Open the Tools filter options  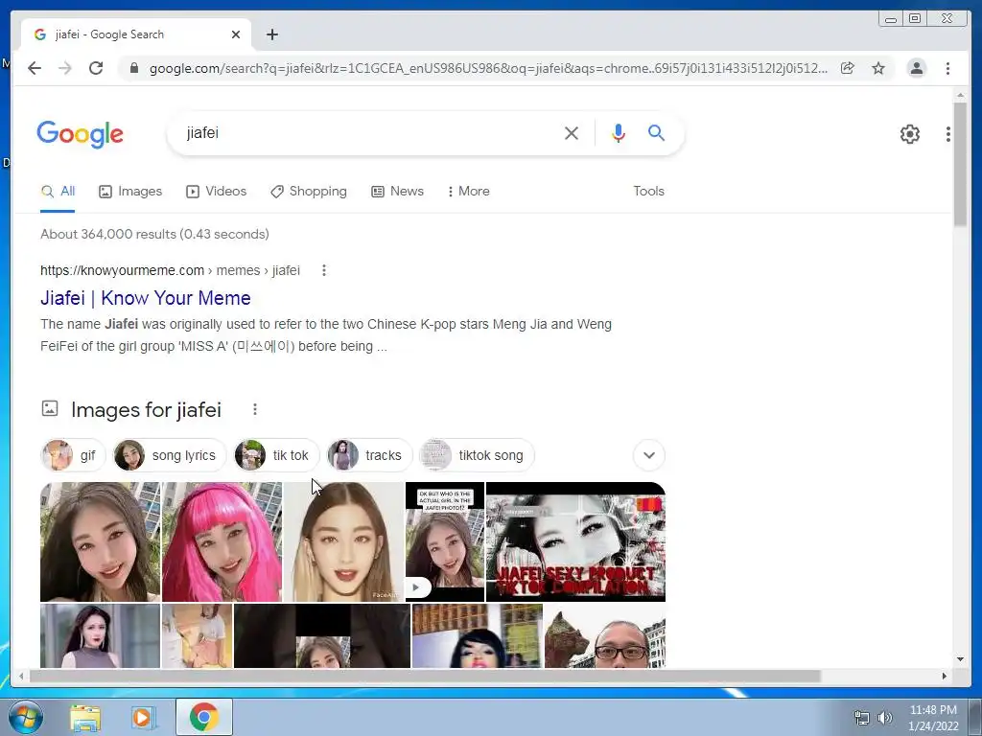(x=648, y=192)
